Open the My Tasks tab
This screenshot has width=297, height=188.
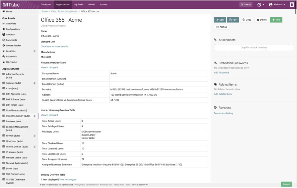(79, 5)
